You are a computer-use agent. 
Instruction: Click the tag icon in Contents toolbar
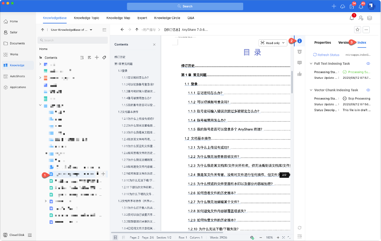click(104, 57)
